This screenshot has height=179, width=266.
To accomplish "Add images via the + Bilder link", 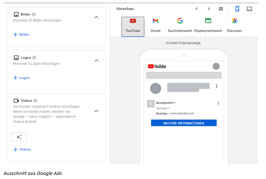I will [21, 35].
